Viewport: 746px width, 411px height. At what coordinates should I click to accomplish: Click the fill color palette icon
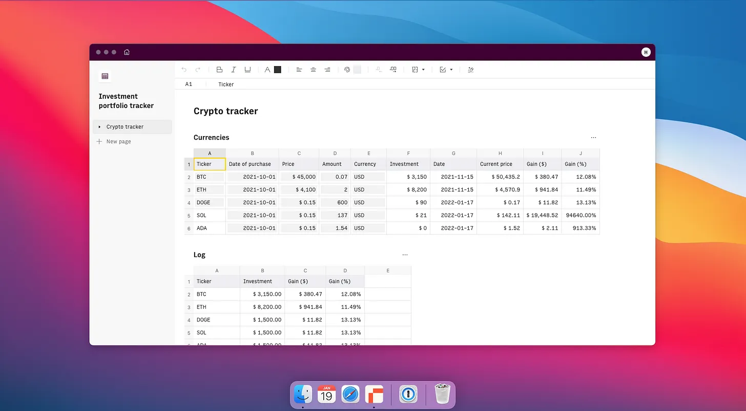click(347, 70)
